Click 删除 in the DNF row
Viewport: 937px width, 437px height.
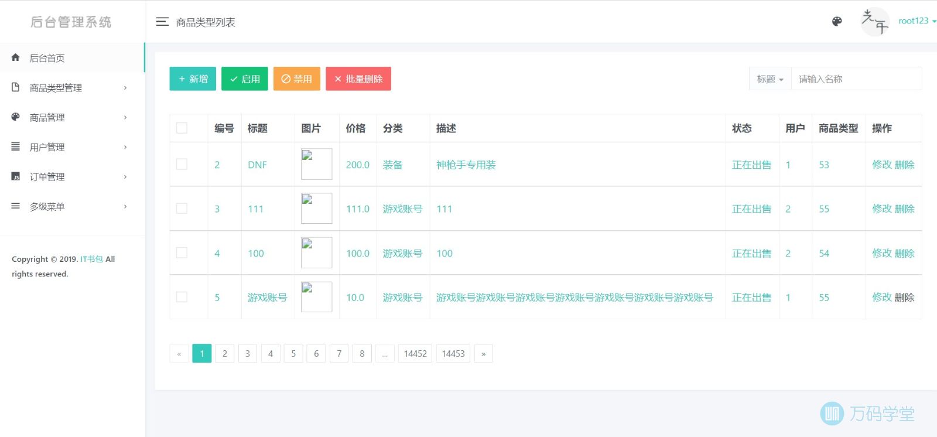pyautogui.click(x=904, y=165)
